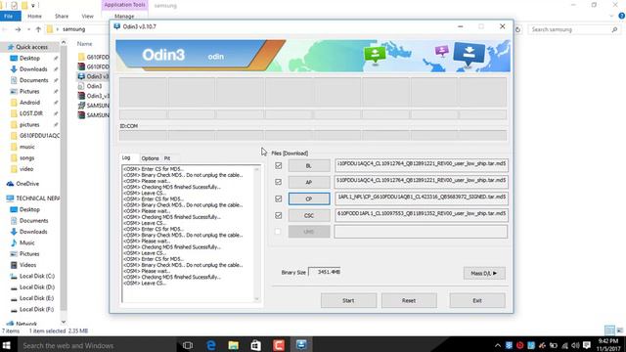Switch Explorer to details view icon
Image resolution: width=626 pixels, height=352 pixels.
click(x=609, y=330)
